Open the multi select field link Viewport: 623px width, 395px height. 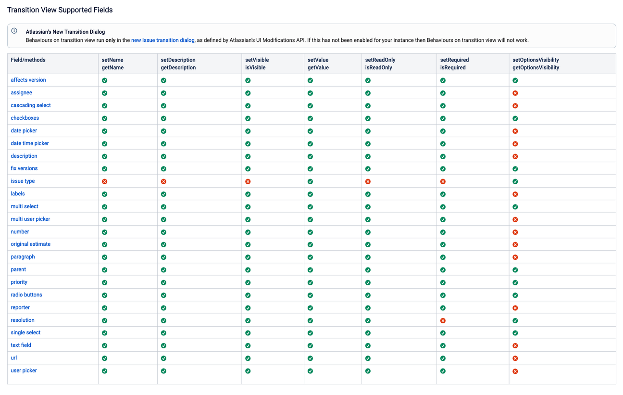(x=25, y=206)
